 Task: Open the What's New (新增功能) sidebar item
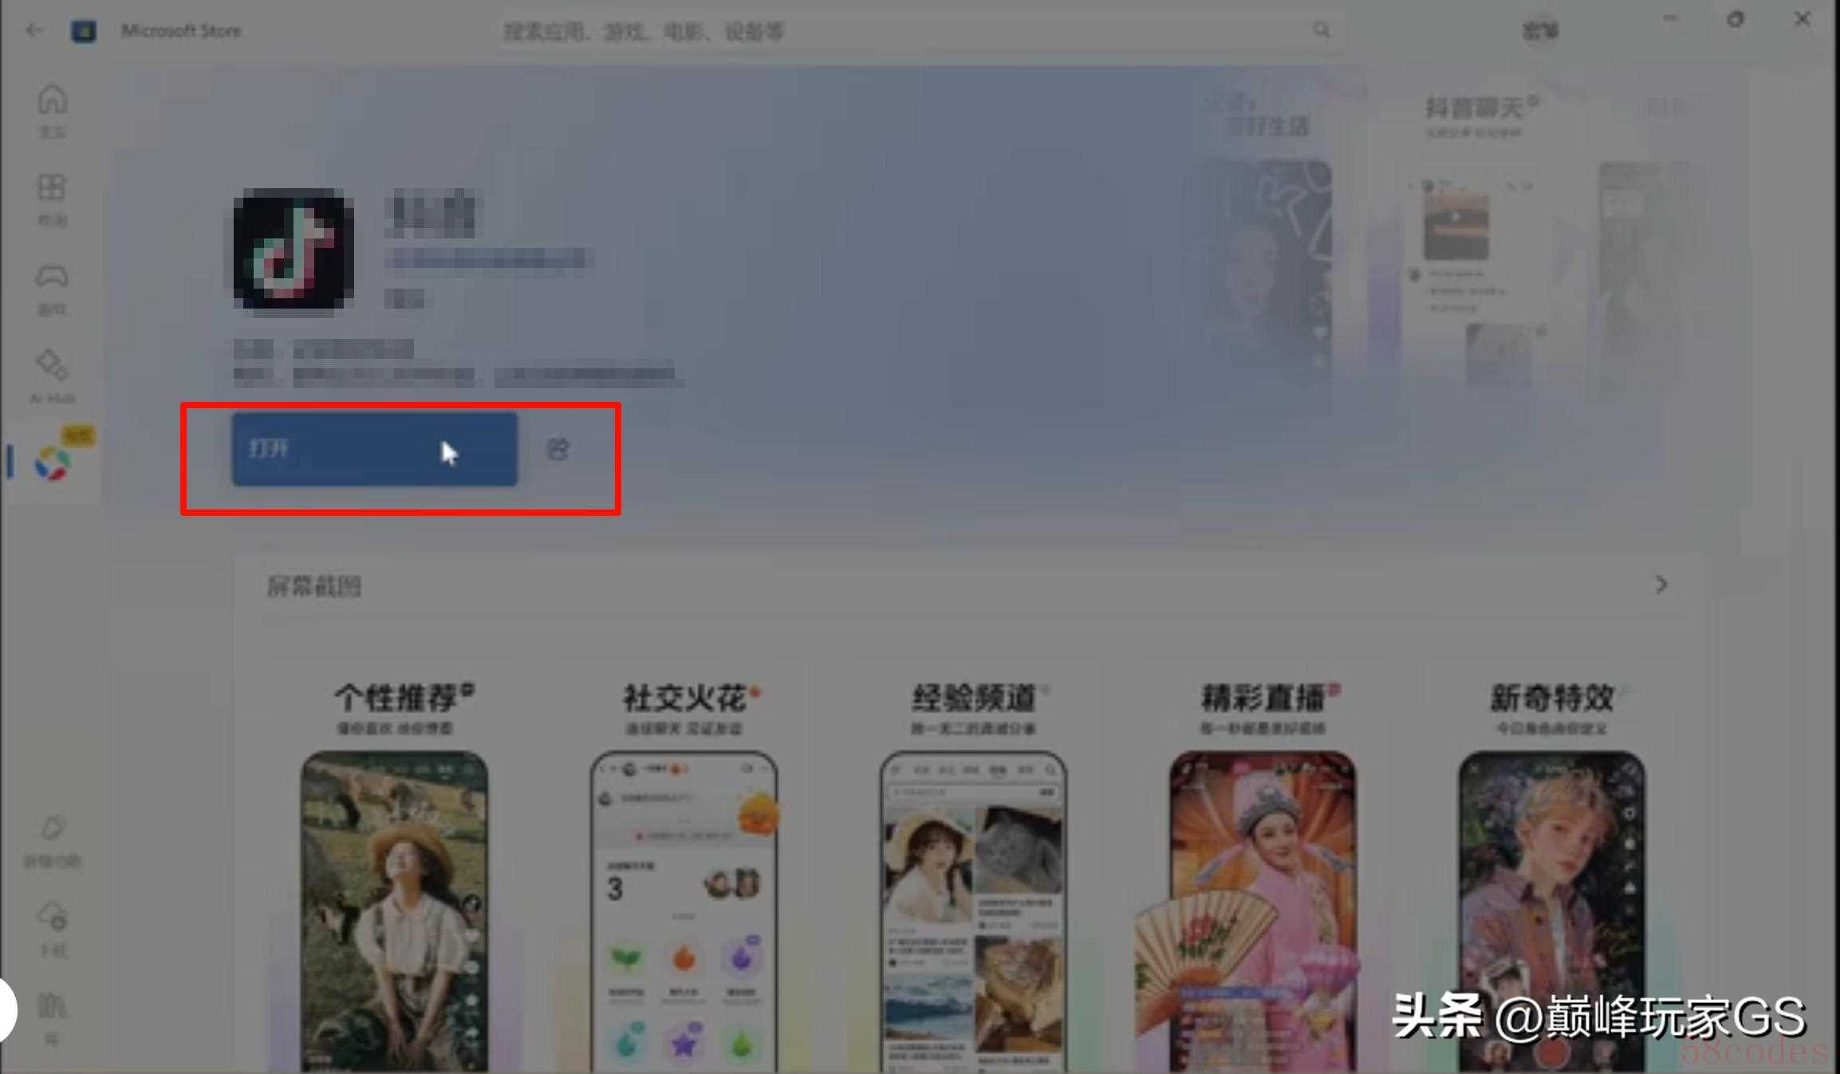point(52,841)
